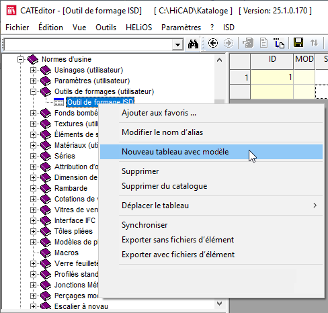The width and height of the screenshot is (328, 313).
Task: Click the insert-row toolbar icon
Action: click(279, 43)
